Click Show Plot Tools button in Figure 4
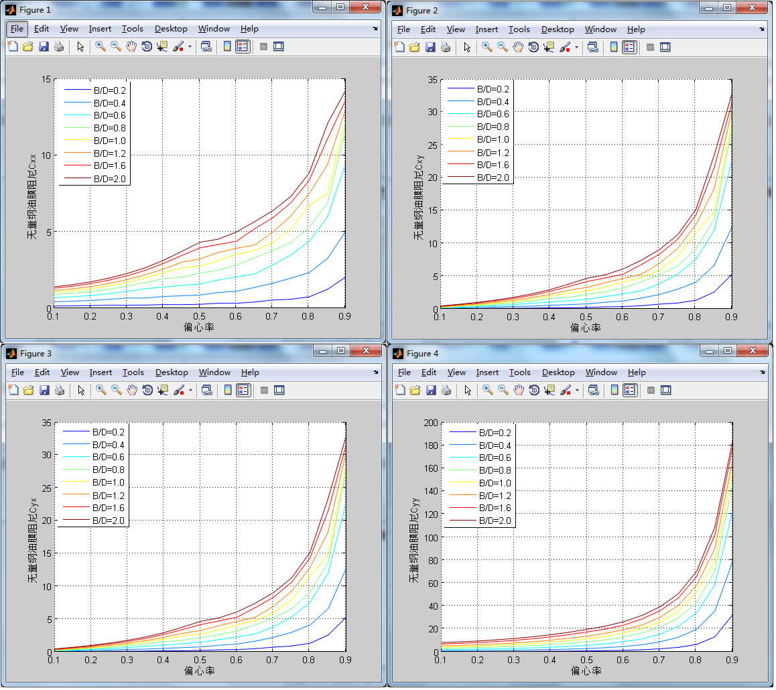This screenshot has width=776, height=690. (x=666, y=390)
